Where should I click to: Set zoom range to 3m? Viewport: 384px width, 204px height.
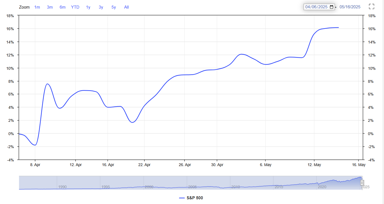50,7
